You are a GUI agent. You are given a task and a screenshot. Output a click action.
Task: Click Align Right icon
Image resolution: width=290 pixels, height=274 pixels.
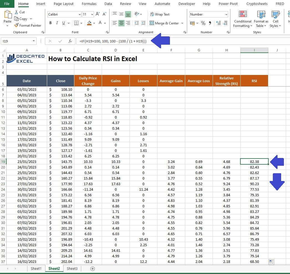click(128, 23)
